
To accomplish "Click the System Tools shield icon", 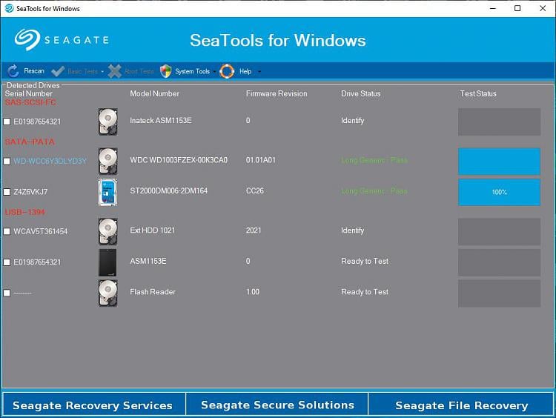I will click(x=165, y=71).
